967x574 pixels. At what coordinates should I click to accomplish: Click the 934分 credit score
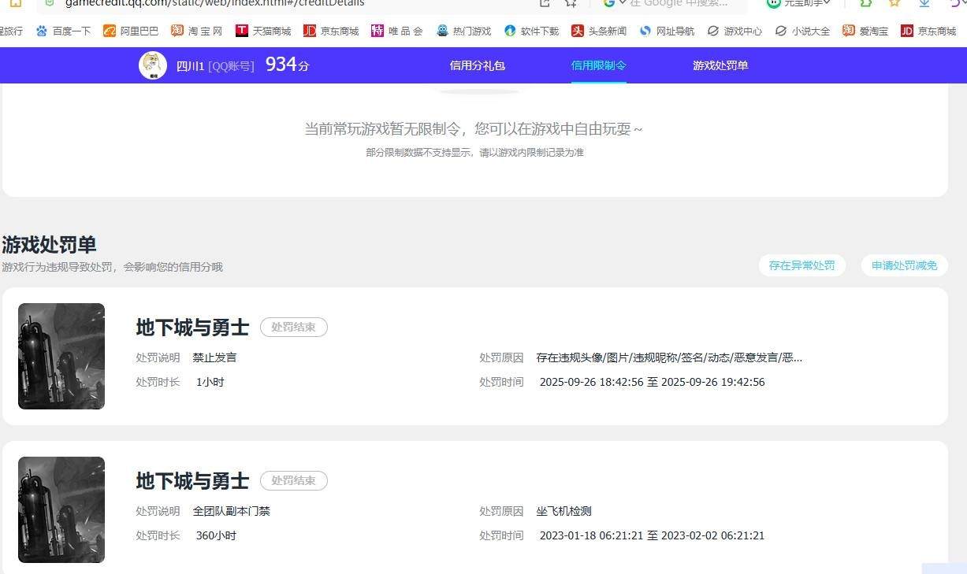pos(287,65)
